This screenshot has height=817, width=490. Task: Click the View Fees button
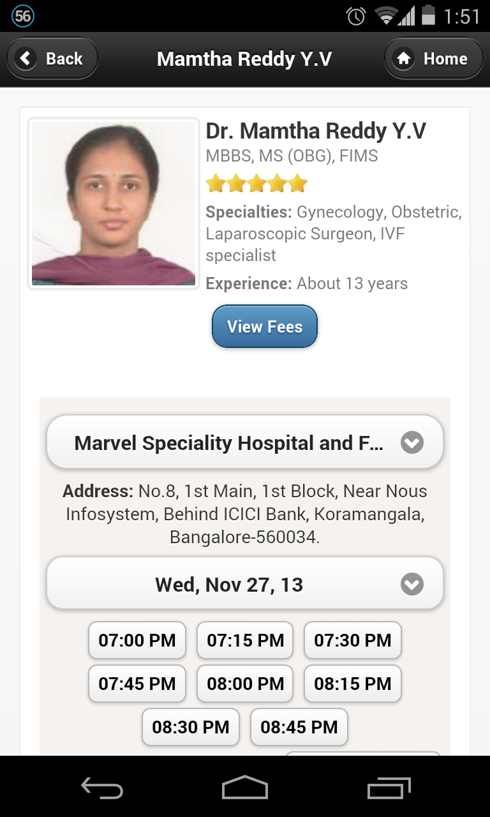[x=265, y=327]
